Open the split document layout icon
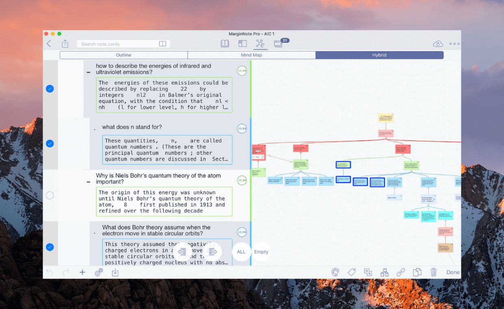Image resolution: width=504 pixels, height=309 pixels. (243, 44)
